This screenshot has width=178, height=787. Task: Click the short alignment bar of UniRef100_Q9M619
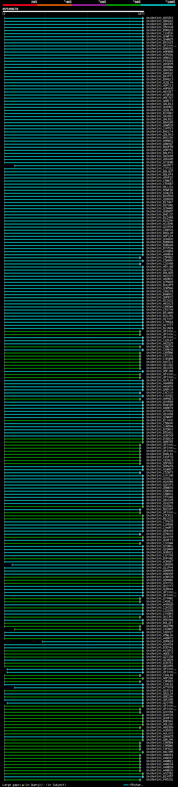click(x=93, y=642)
